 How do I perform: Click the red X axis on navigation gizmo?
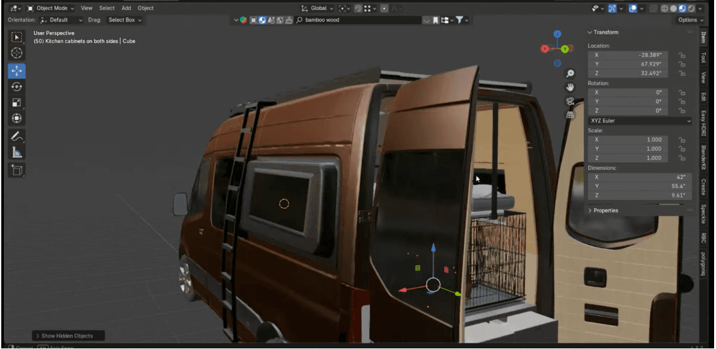click(545, 49)
